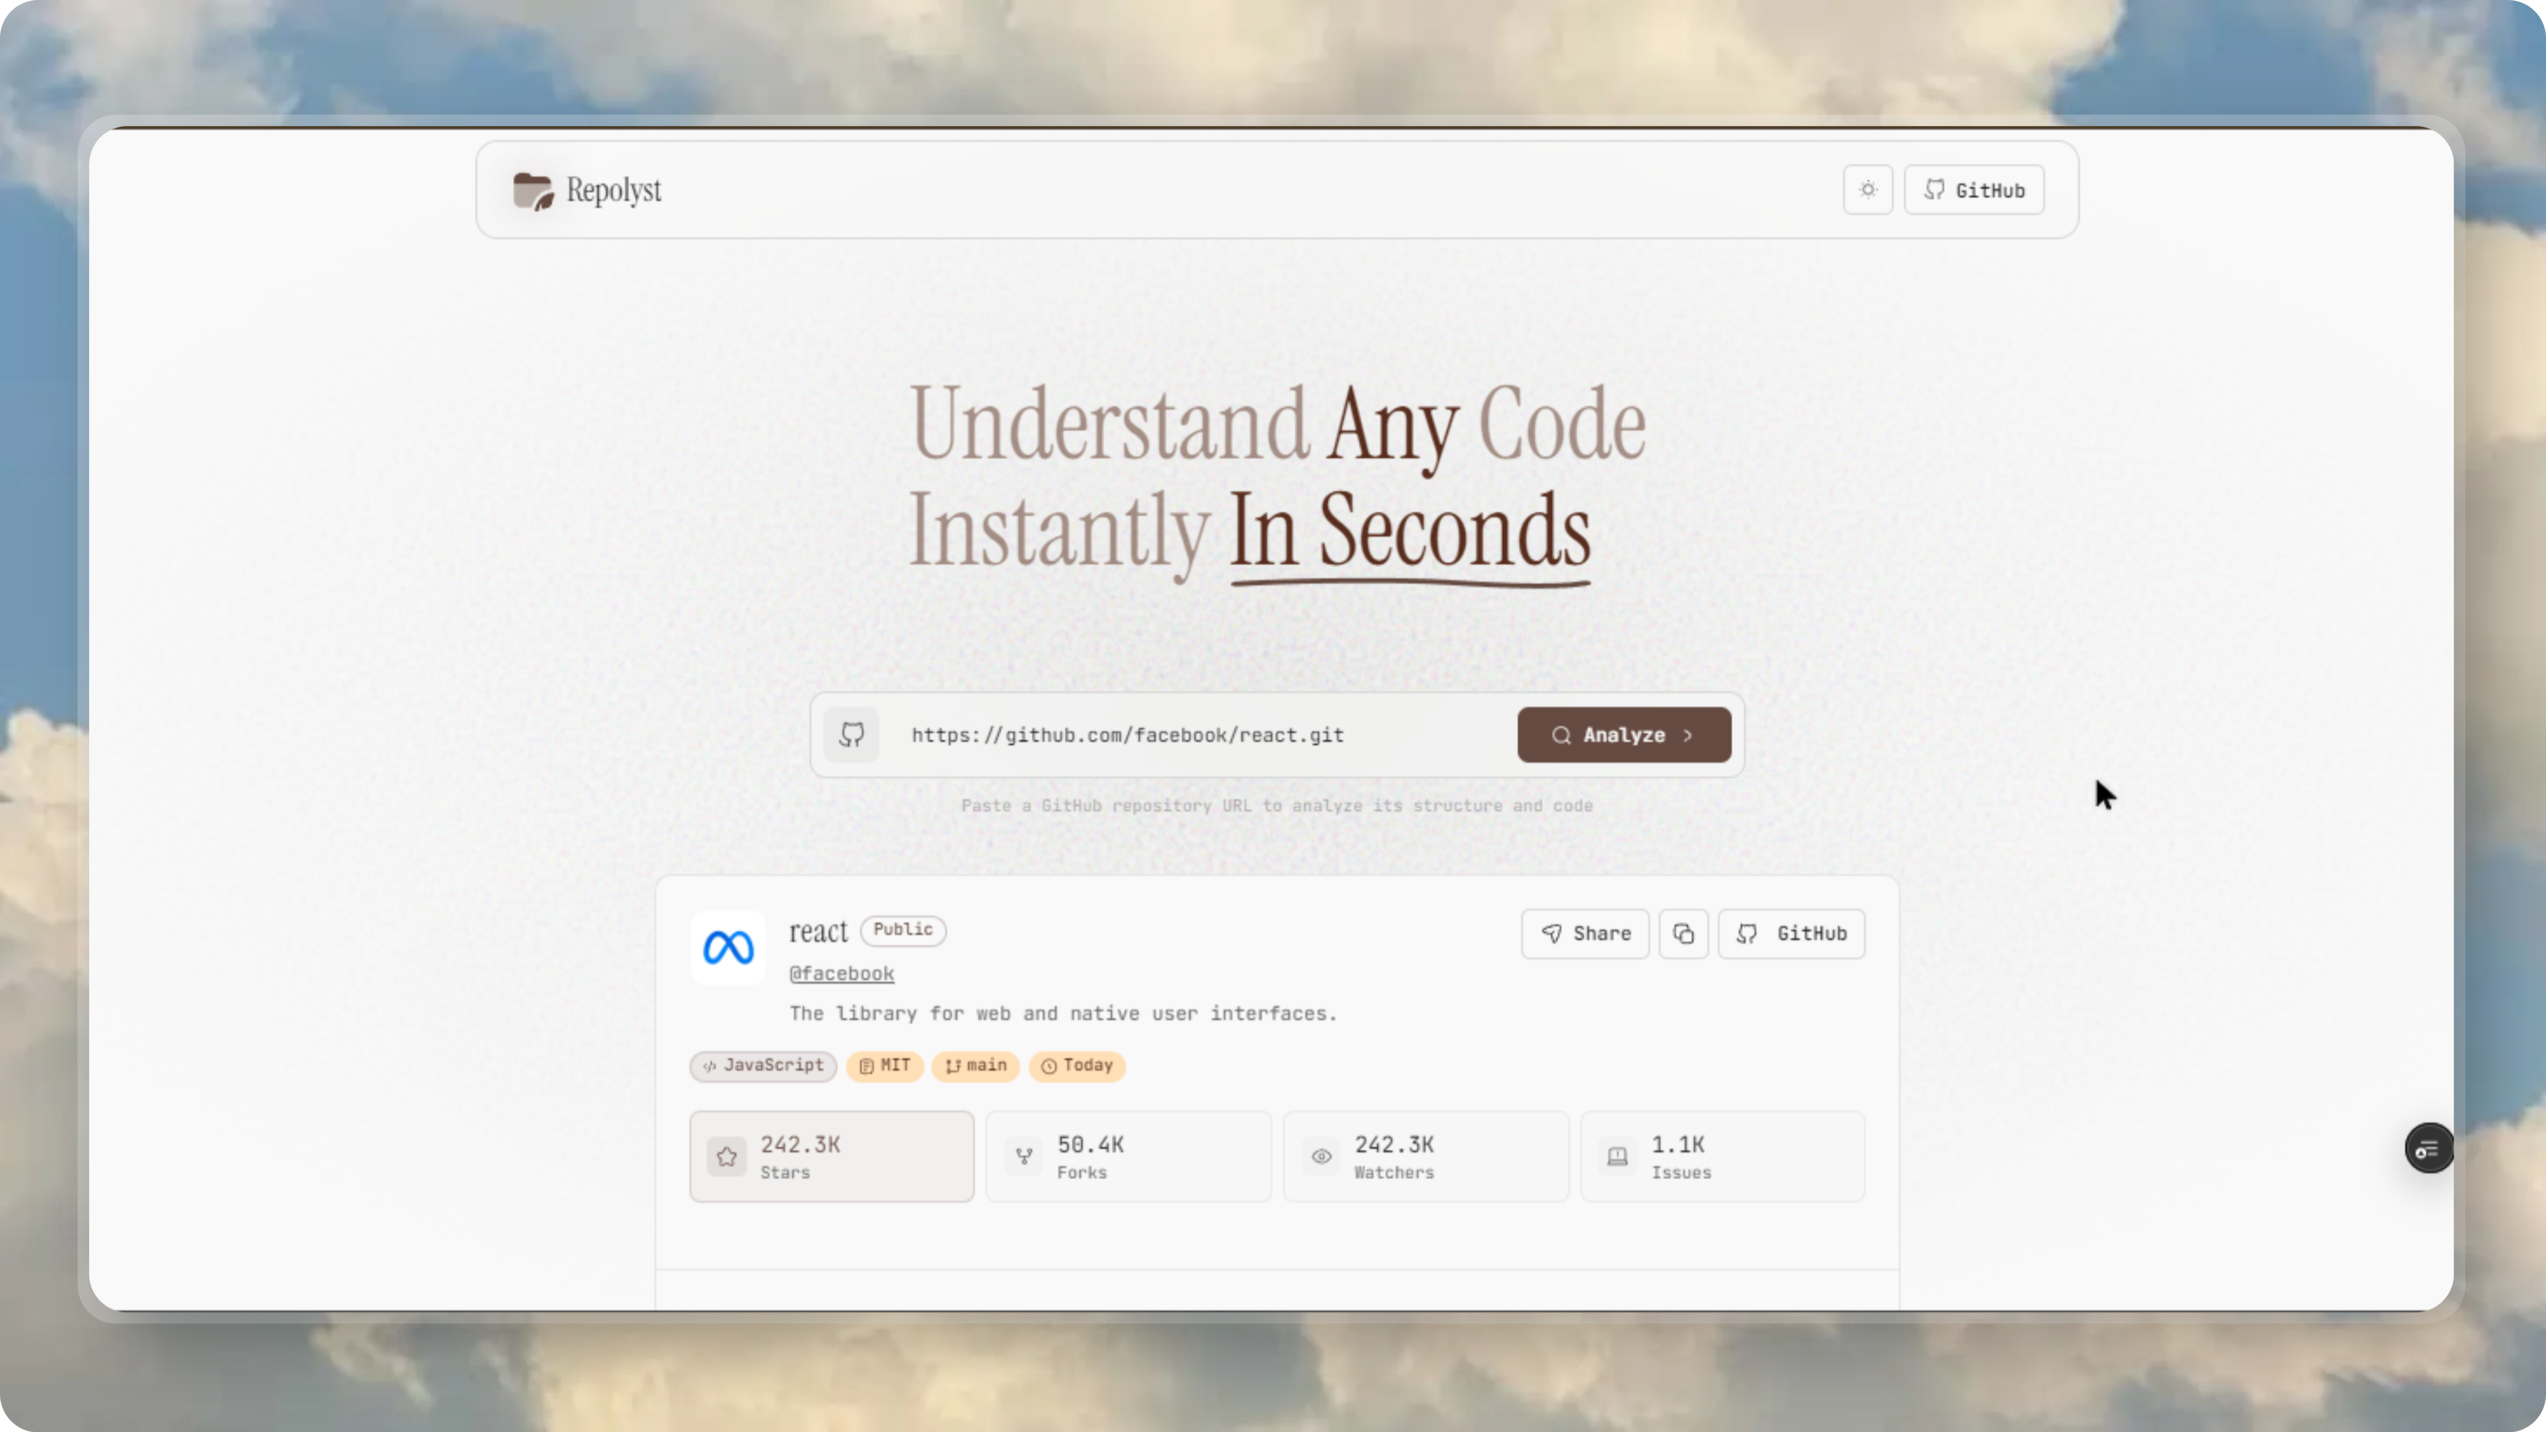This screenshot has height=1432, width=2546.
Task: Click the eye icon for Watchers
Action: tap(1321, 1156)
